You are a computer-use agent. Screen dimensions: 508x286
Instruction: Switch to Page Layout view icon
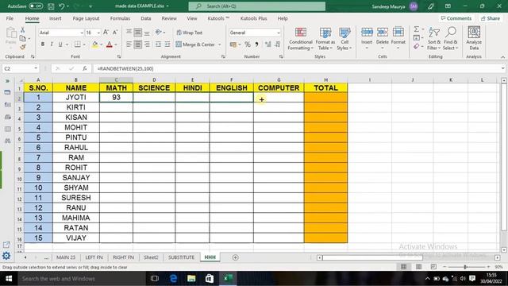[418, 267]
